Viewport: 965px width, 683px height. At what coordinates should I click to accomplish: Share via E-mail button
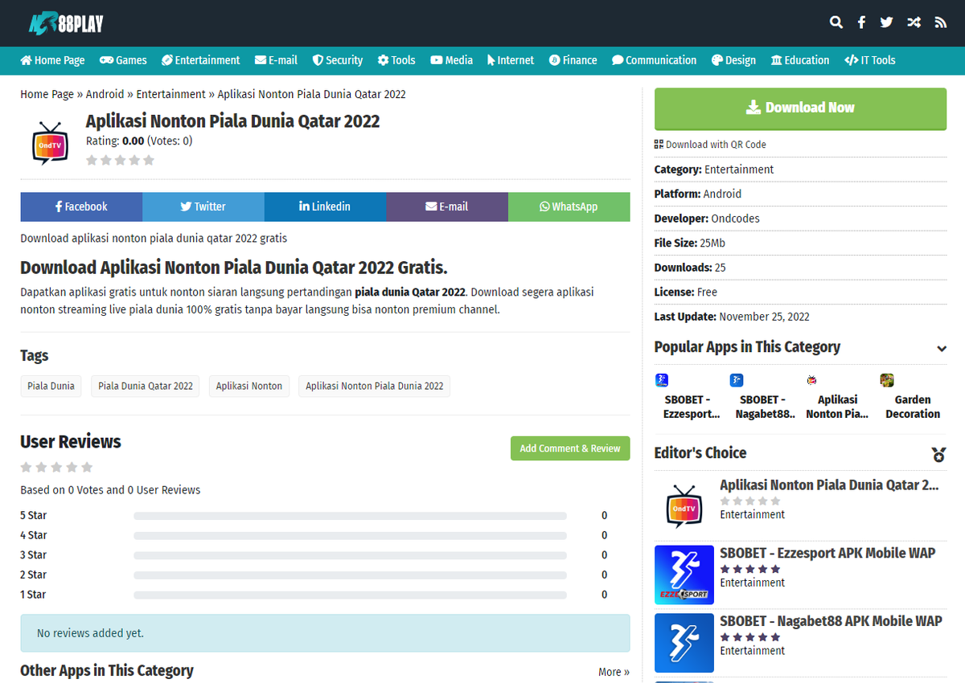pyautogui.click(x=447, y=207)
